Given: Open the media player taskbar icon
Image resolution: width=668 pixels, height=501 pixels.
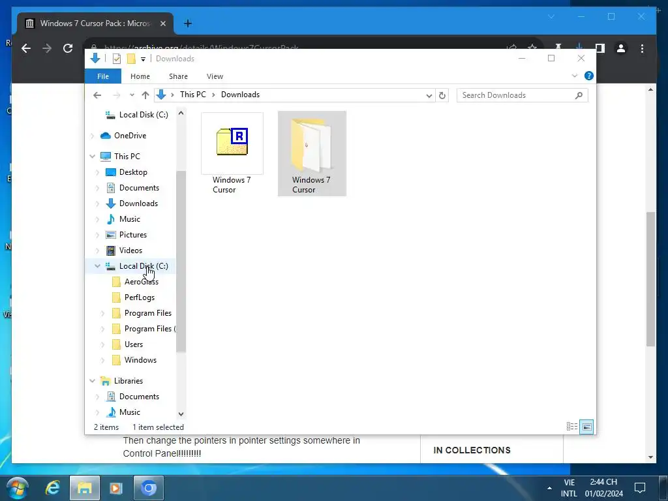Looking at the screenshot, I should pos(116,488).
